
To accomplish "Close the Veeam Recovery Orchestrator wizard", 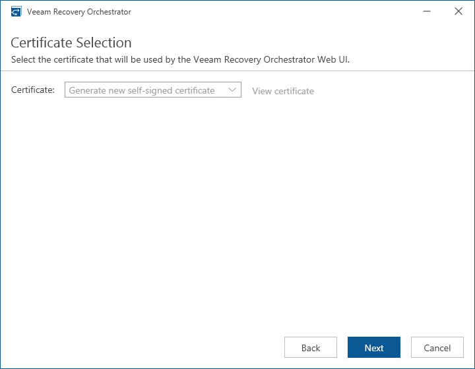I will (459, 12).
